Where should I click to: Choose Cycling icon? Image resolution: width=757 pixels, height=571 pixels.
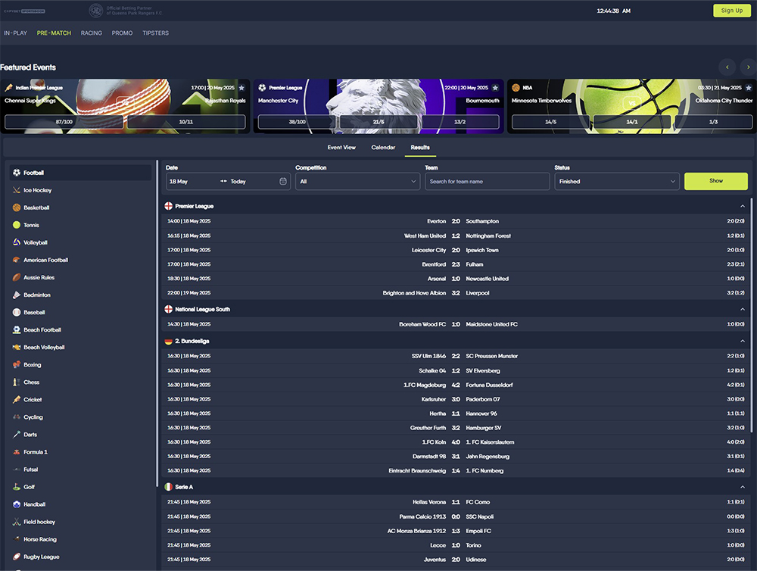pyautogui.click(x=17, y=417)
